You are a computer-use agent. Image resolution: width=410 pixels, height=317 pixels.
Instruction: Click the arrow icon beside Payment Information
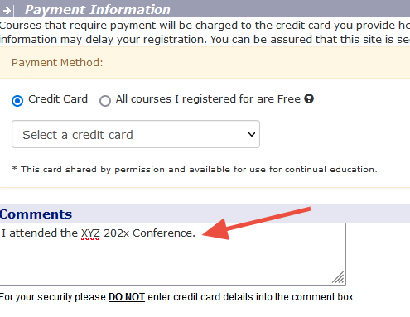[x=8, y=11]
